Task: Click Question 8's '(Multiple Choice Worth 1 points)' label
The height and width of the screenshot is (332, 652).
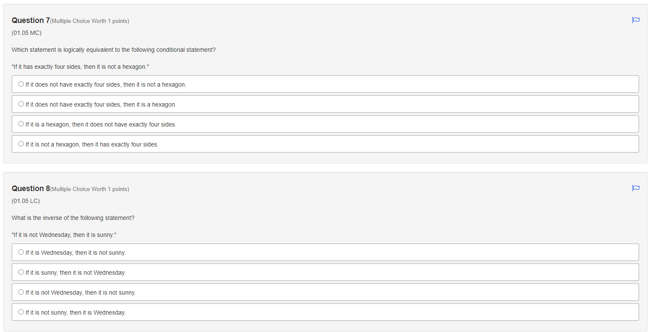Action: (90, 189)
